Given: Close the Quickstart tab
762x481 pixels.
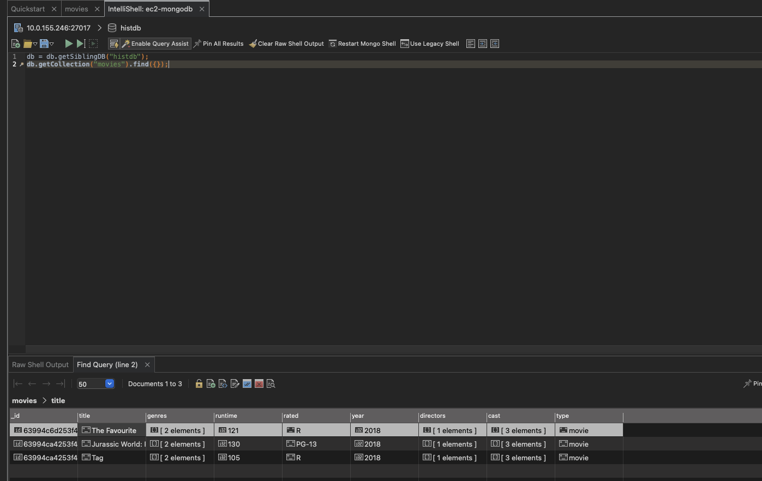Looking at the screenshot, I should pyautogui.click(x=54, y=9).
